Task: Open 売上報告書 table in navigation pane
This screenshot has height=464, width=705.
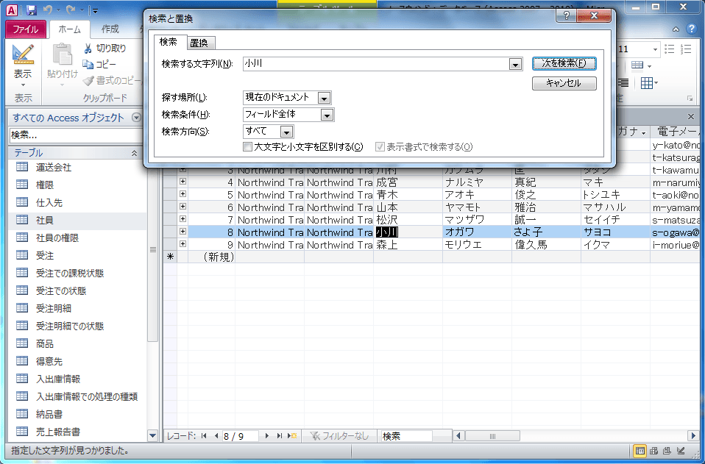Action: [x=77, y=432]
